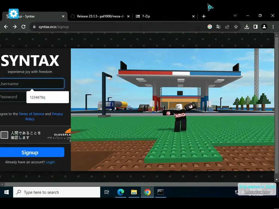Click into the Username field

[x=32, y=84]
